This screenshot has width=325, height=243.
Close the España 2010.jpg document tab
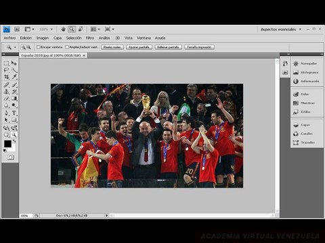(x=84, y=55)
